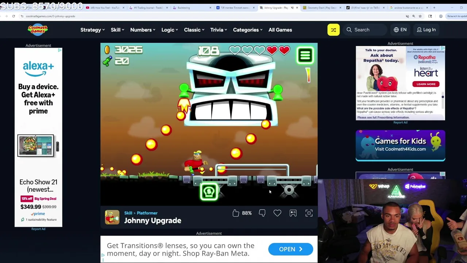Click the thumbs-up like icon
467x263 pixels.
[236, 213]
